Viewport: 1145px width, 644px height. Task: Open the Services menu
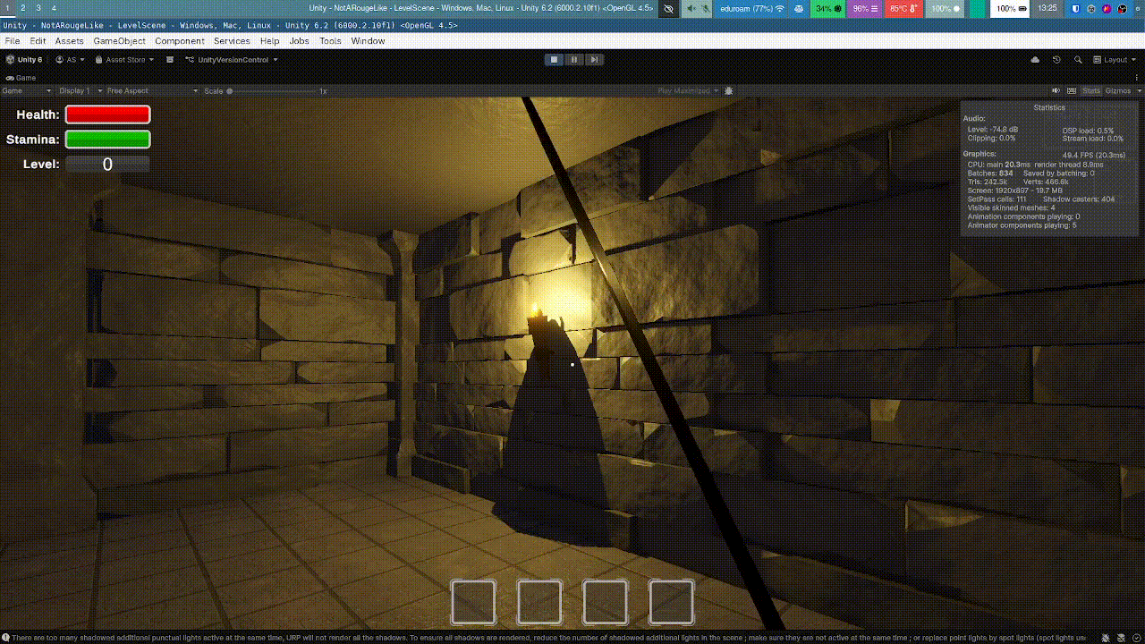232,40
